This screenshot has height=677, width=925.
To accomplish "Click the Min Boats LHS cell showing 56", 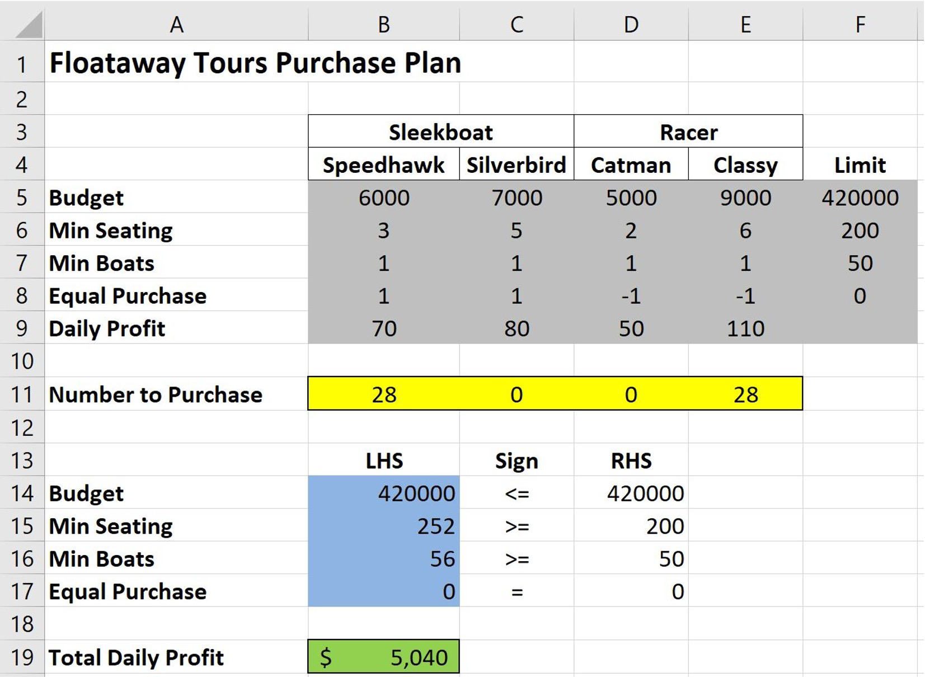I will pyautogui.click(x=383, y=558).
